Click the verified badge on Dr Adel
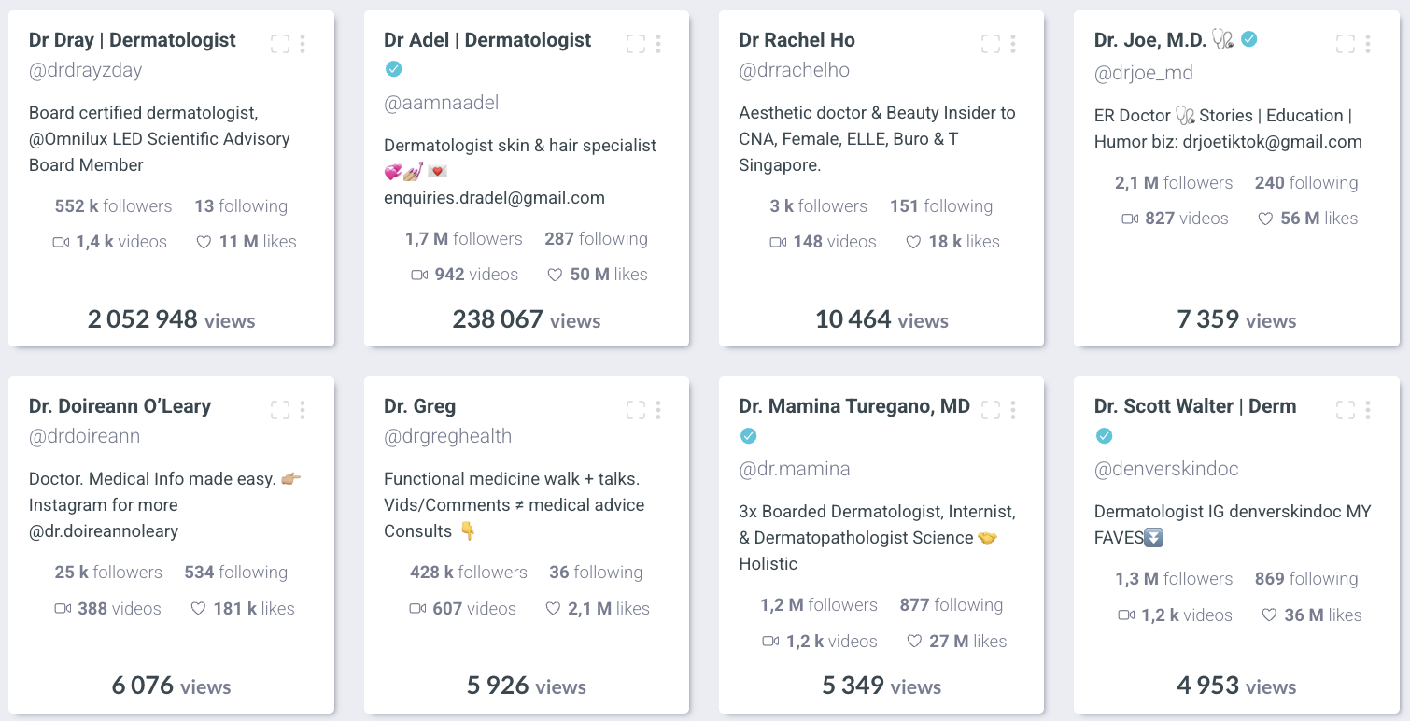The image size is (1410, 721). pos(393,68)
